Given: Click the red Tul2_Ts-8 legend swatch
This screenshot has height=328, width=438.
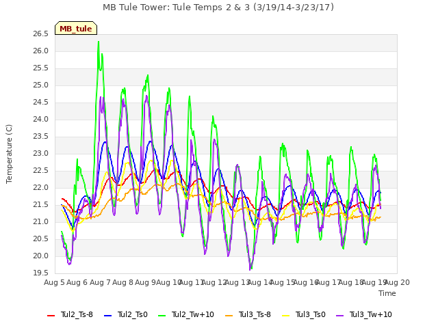Looking at the screenshot, I should [x=51, y=316].
